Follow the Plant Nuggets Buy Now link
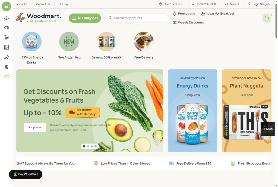Image resolution: width=278 pixels, height=187 pixels. (247, 95)
